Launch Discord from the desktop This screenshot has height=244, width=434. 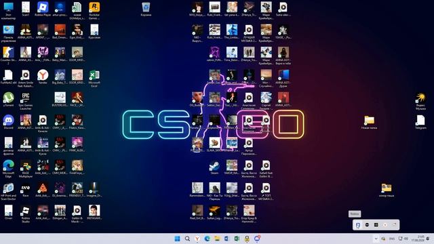pos(8,122)
